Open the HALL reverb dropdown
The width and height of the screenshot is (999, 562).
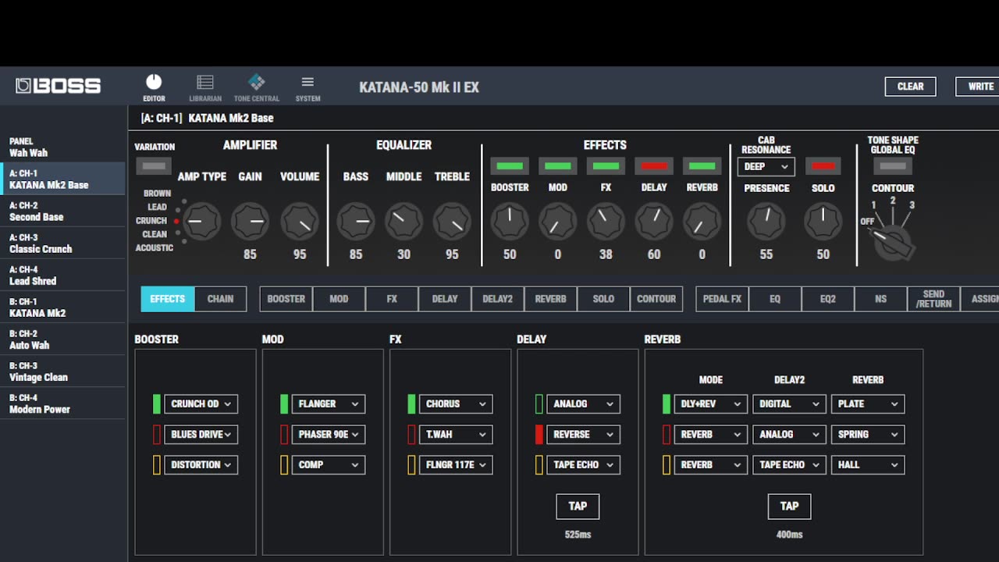868,464
